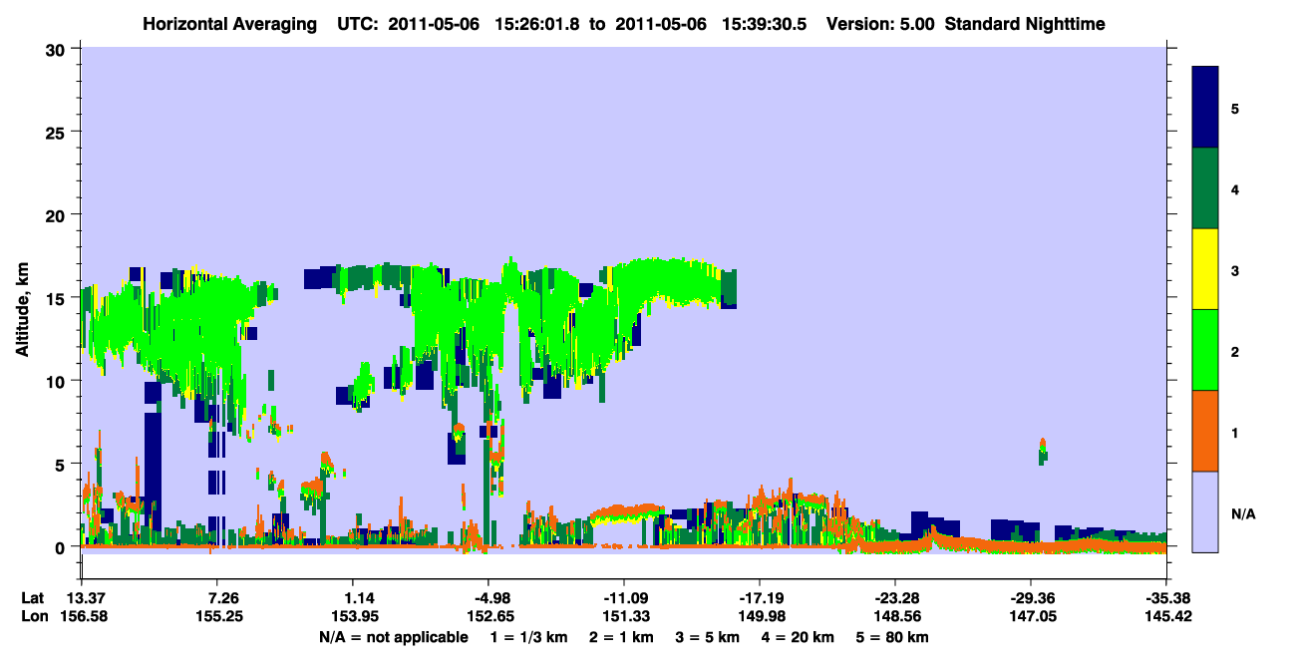Image resolution: width=1296 pixels, height=665 pixels.
Task: Click latitude value -17.19
Action: pos(760,598)
